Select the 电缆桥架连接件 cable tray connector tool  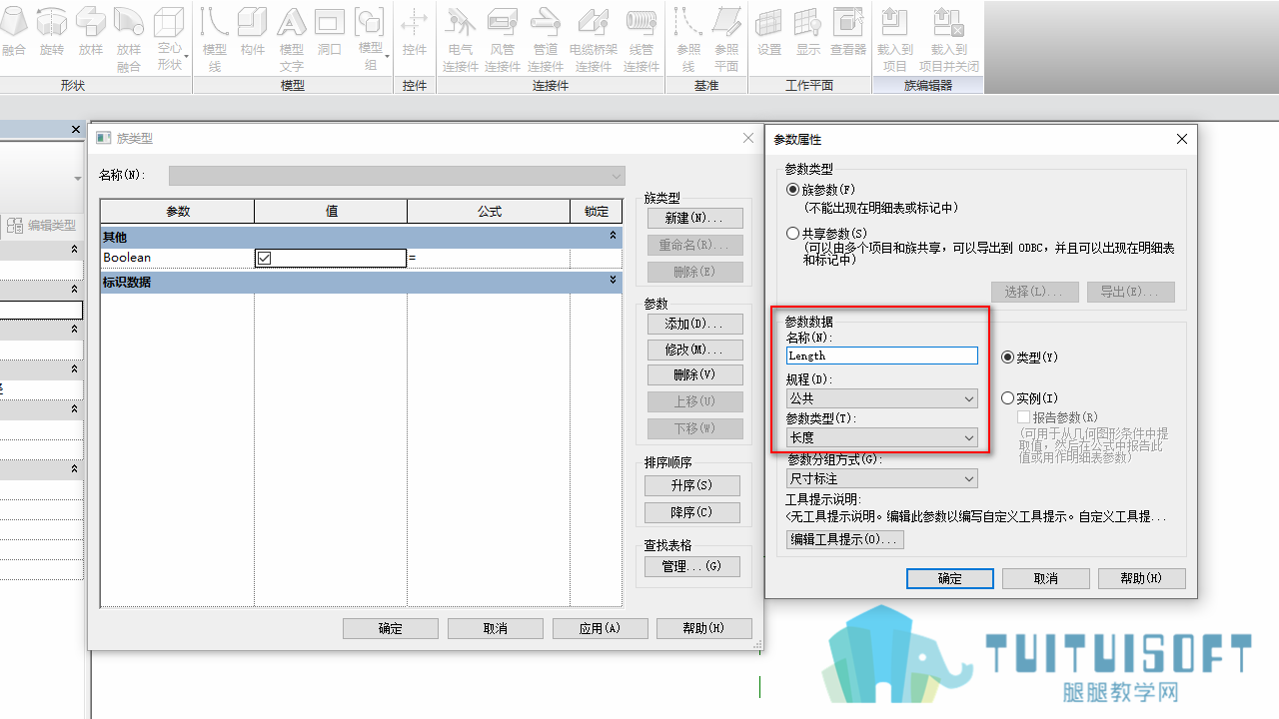(594, 39)
